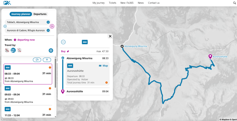Toggle the bus travel mode
Viewport: 237px width, 121px height.
[x=13, y=50]
